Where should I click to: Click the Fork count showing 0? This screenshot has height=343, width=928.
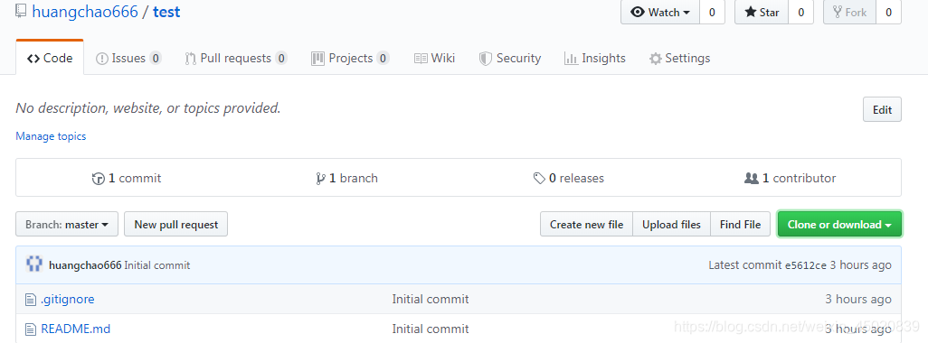[x=889, y=12]
